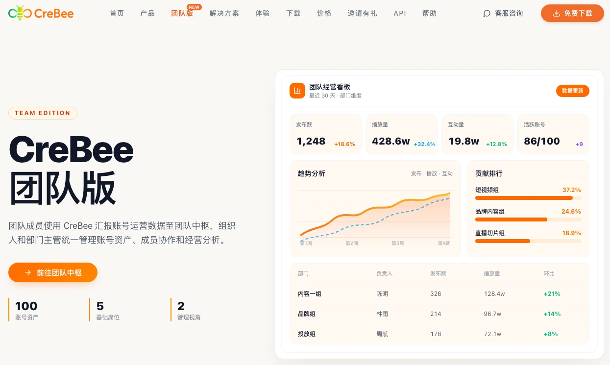Viewport: 610px width, 365px height.
Task: Open the 产品 menu item
Action: click(x=147, y=14)
